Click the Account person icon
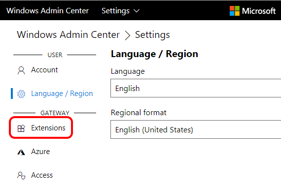The width and height of the screenshot is (281, 188). point(21,70)
